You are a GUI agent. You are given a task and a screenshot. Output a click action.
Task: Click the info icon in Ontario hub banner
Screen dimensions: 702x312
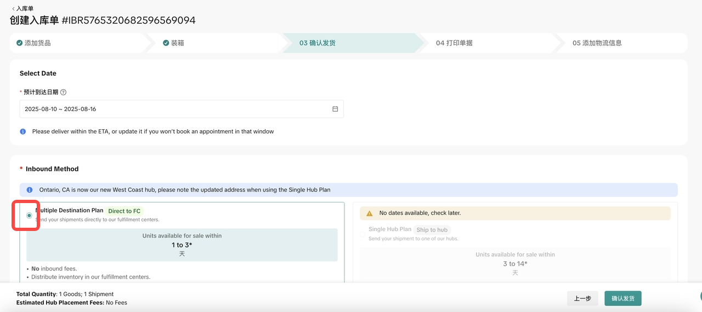30,190
